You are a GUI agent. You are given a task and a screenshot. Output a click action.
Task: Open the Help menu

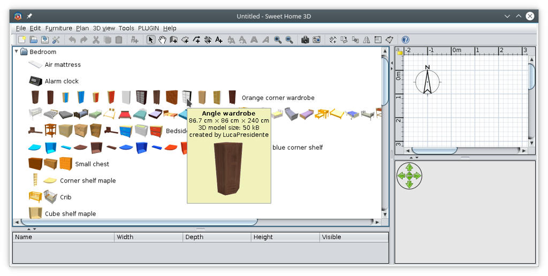point(170,28)
